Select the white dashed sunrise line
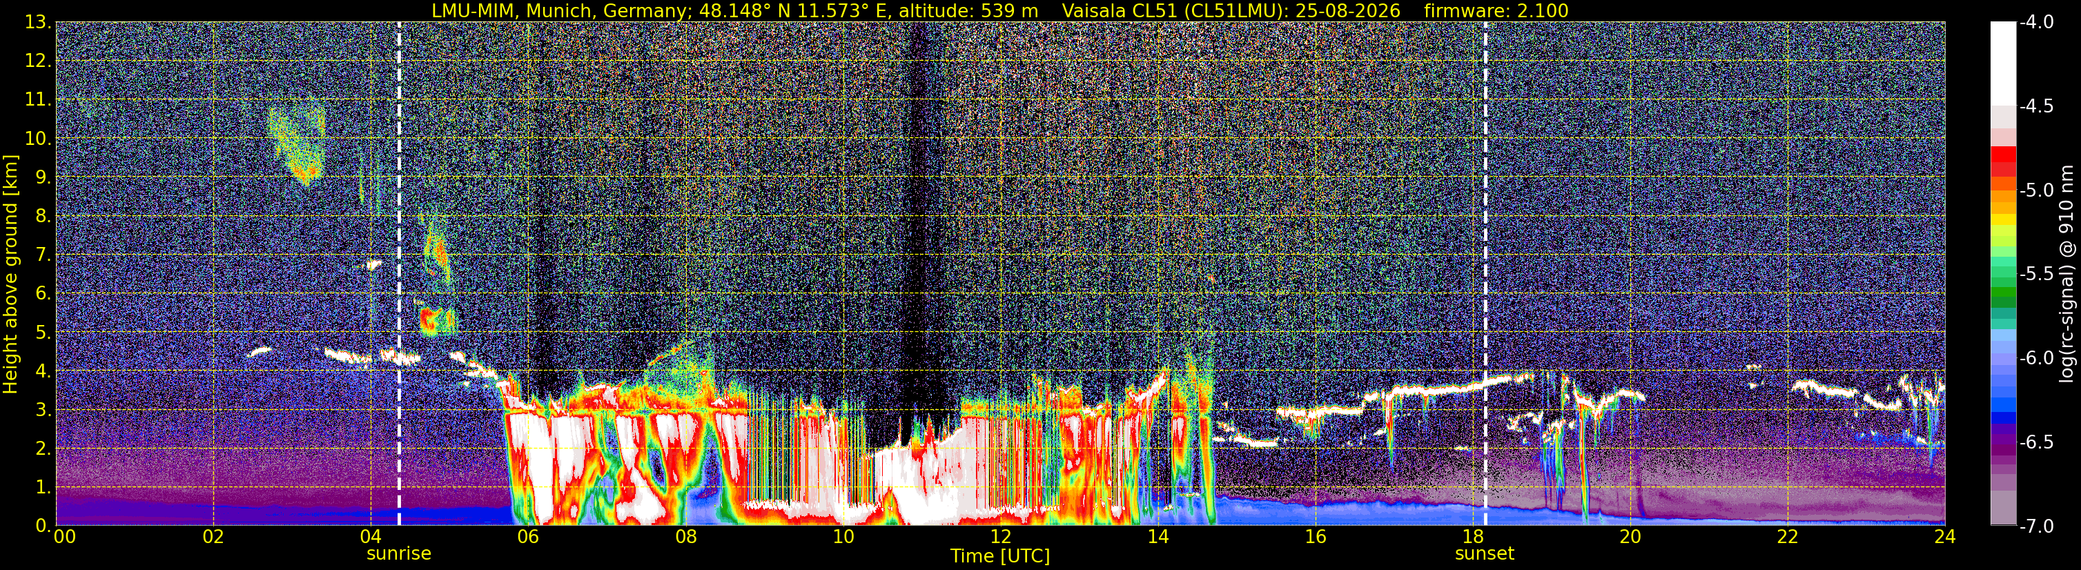 pos(399,274)
